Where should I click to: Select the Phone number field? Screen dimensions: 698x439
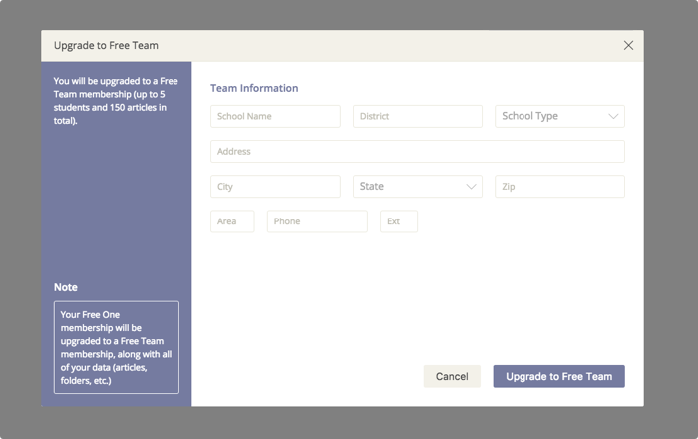pyautogui.click(x=317, y=221)
